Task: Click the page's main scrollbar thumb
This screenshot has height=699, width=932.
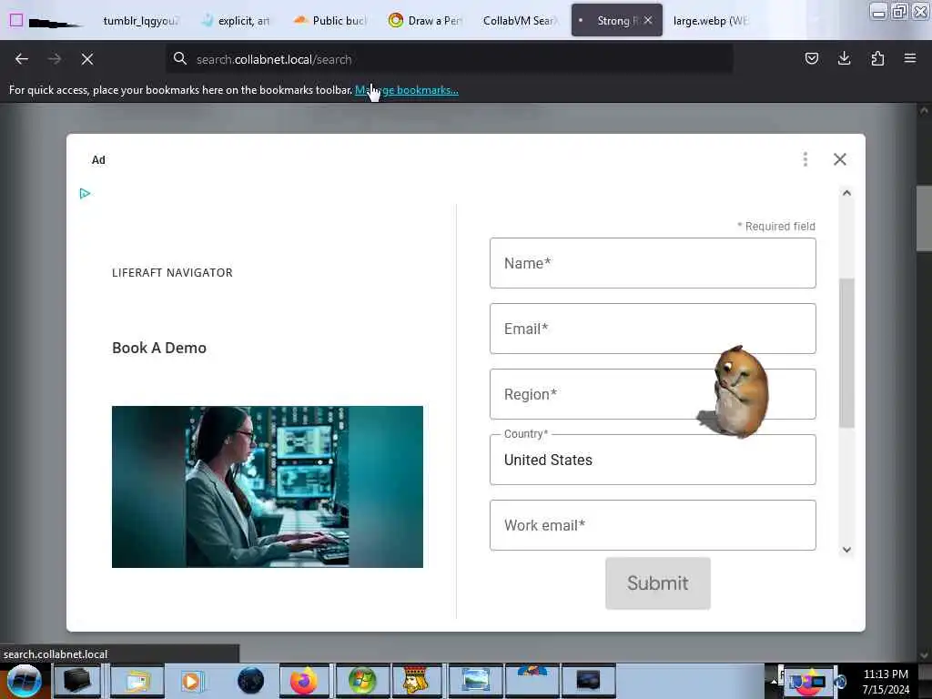Action: pyautogui.click(x=924, y=218)
